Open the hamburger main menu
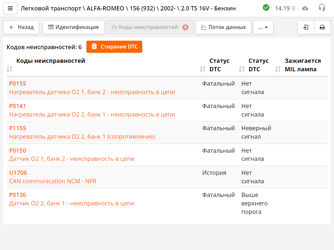Image resolution: width=334 pixels, height=250 pixels. (10, 8)
